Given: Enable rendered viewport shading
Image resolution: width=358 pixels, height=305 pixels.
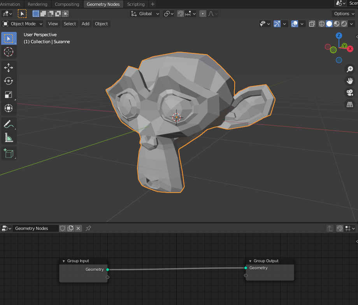Looking at the screenshot, I should tap(344, 24).
